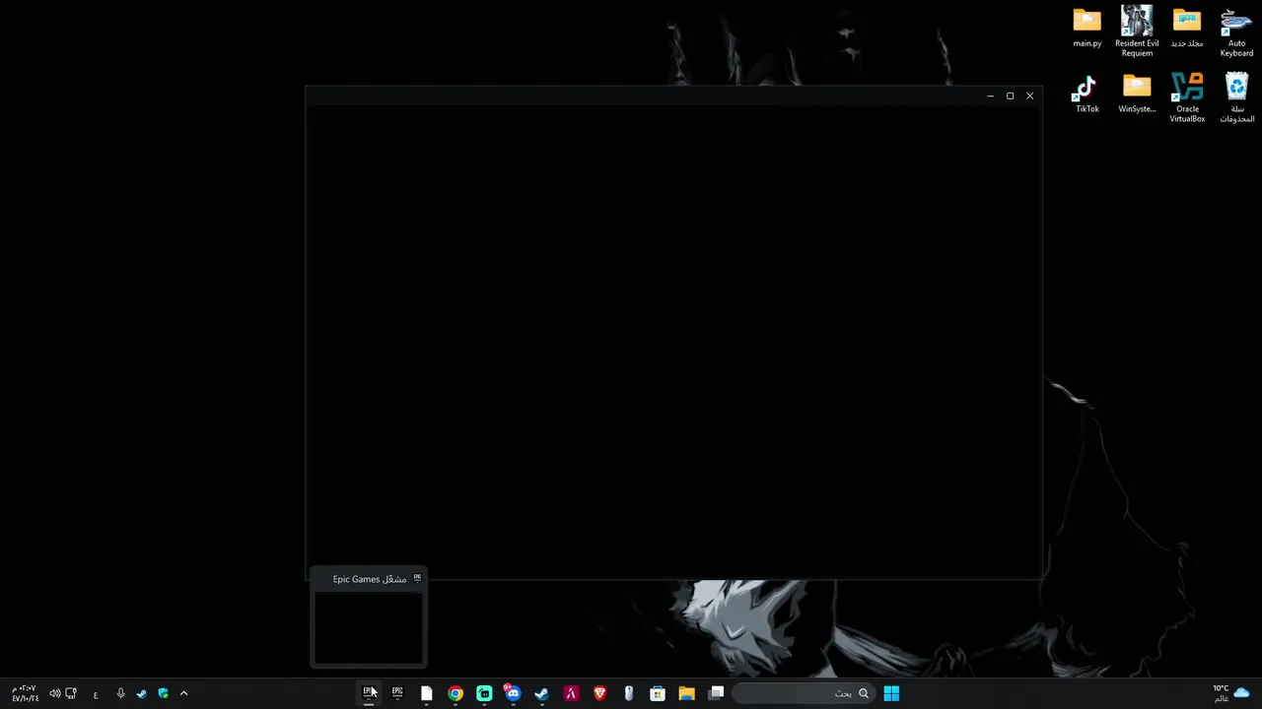This screenshot has width=1262, height=709.
Task: Switch input language via ع indicator
Action: pos(96,694)
